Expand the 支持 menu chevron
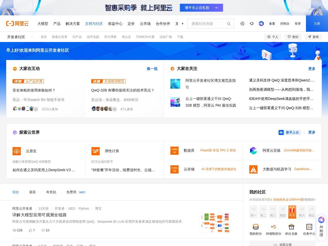This screenshot has width=328, height=246. [182, 23]
